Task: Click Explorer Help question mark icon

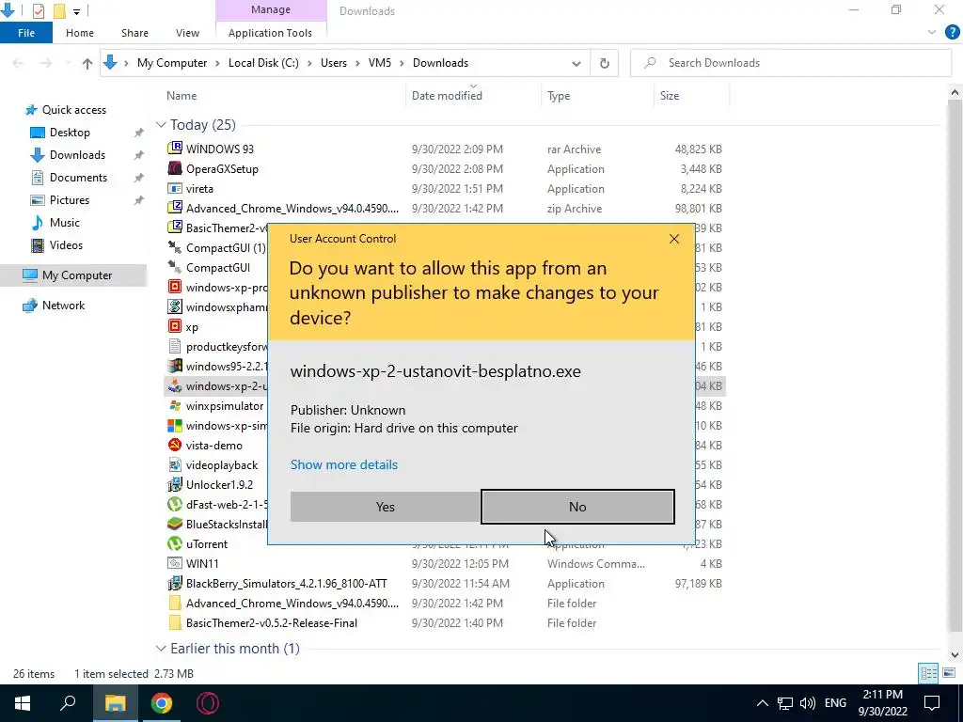Action: click(952, 33)
